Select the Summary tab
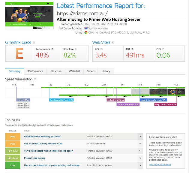 (x=15, y=71)
